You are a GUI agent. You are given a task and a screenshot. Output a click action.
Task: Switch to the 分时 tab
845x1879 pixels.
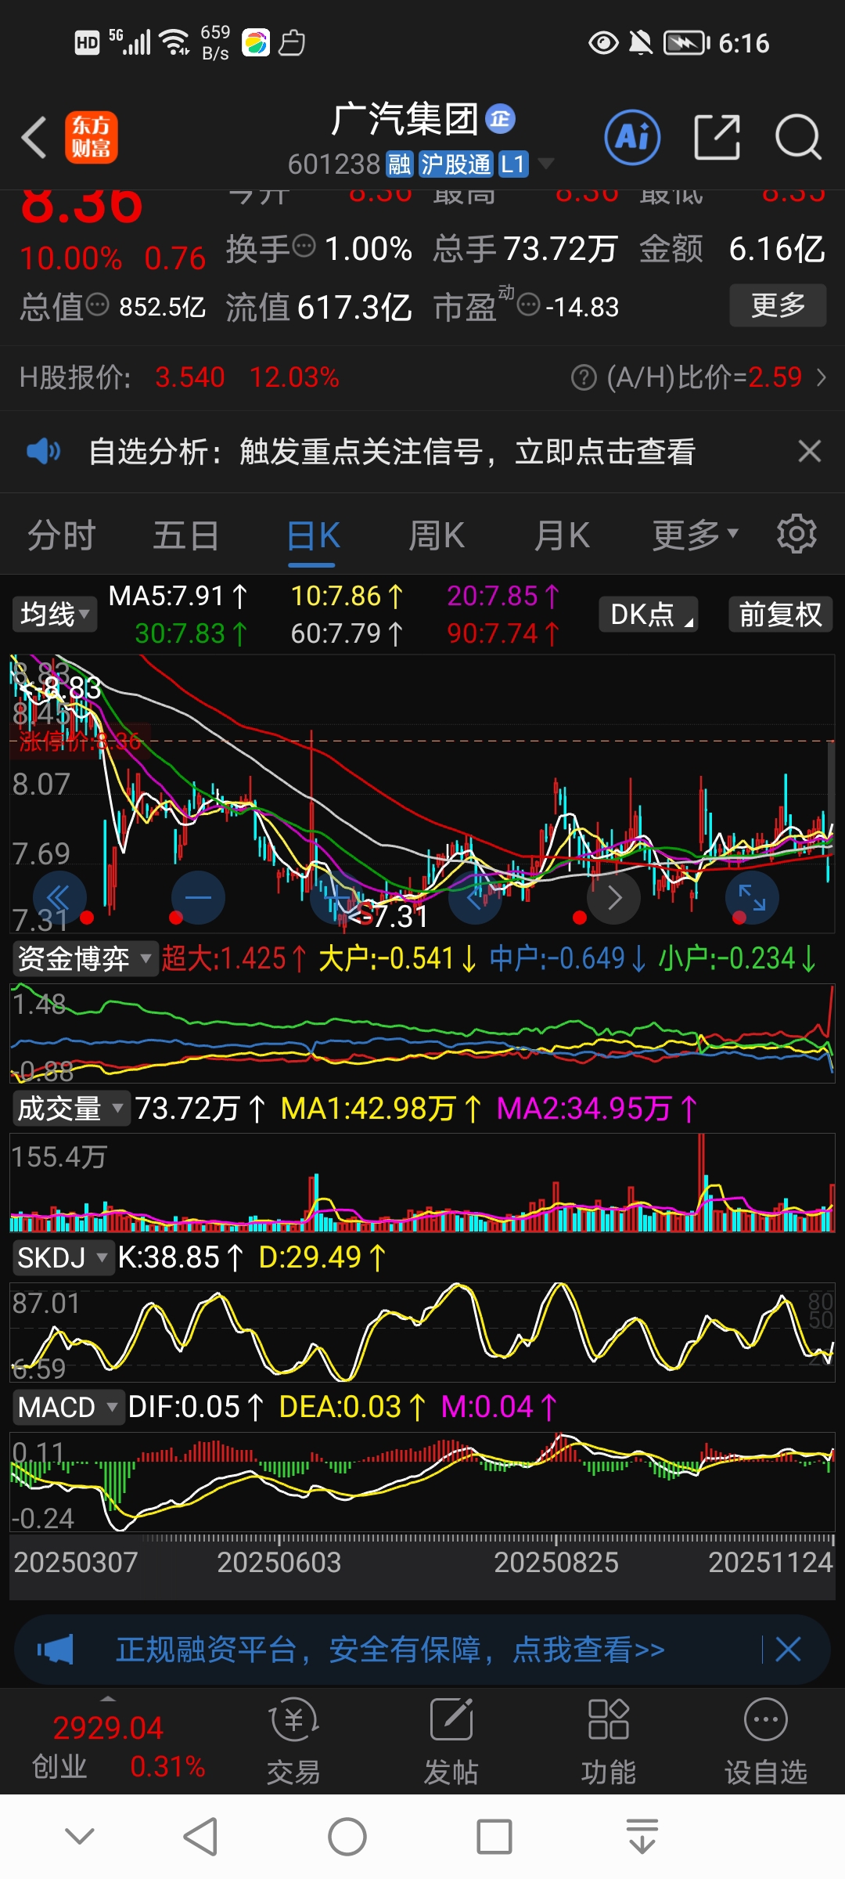(62, 536)
